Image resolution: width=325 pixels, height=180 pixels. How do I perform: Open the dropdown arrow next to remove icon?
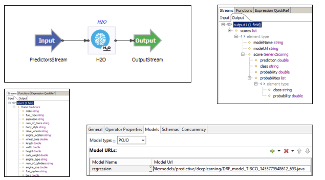click(292, 151)
